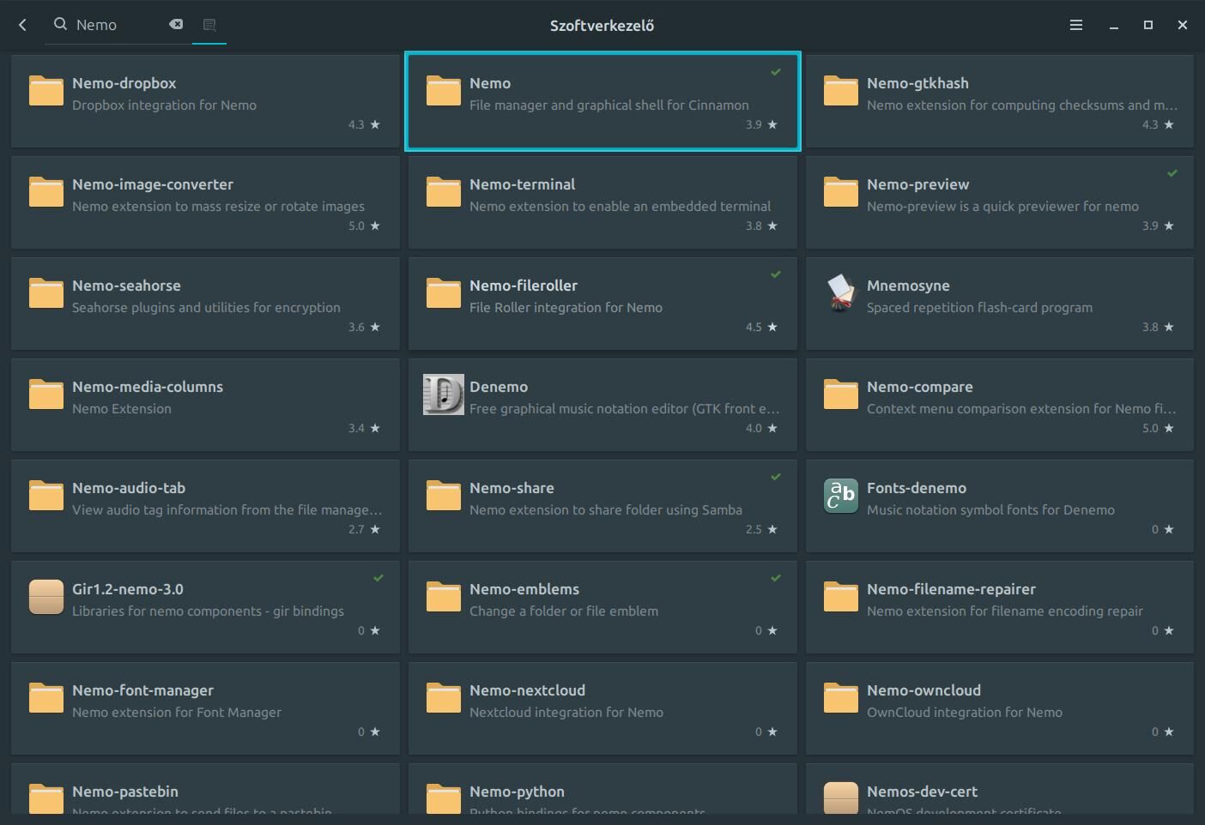This screenshot has width=1205, height=825.
Task: Click installed checkmark on Nemo-share card
Action: pyautogui.click(x=776, y=477)
